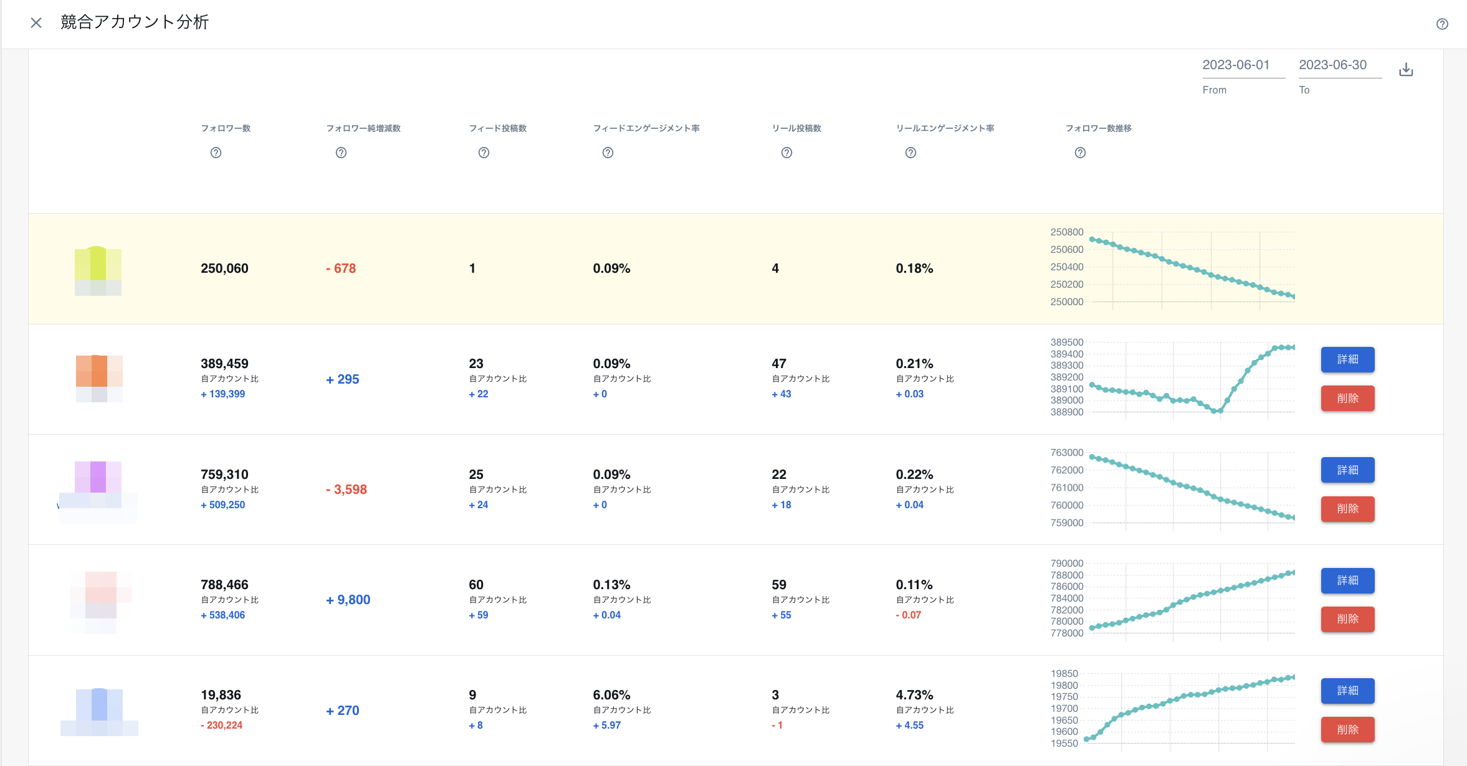
Task: Click help icon under フォロワー純増減数 column
Action: [x=341, y=153]
